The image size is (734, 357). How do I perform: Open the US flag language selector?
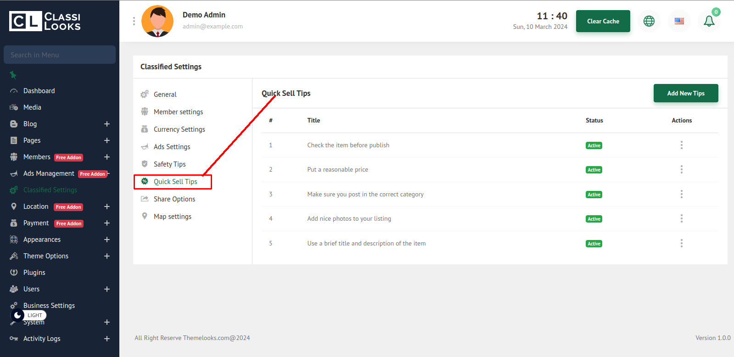[679, 21]
